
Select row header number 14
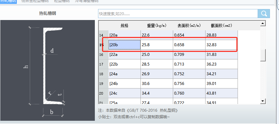(x=103, y=35)
